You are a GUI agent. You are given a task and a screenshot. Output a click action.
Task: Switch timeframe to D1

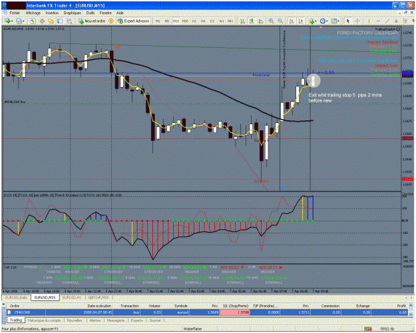[x=212, y=21]
